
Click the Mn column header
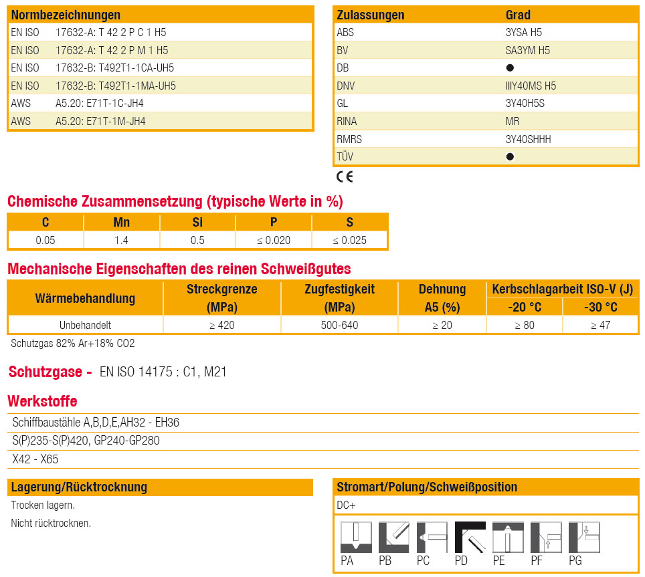coord(122,223)
